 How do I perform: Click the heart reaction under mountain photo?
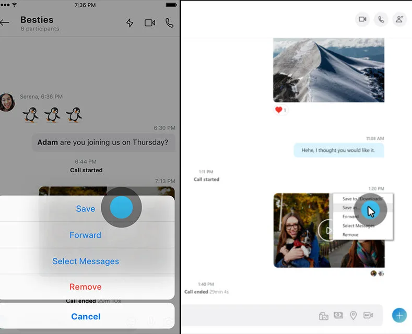point(280,110)
